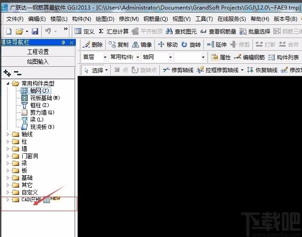
Task: Click the New file icon
Action: tap(9, 31)
